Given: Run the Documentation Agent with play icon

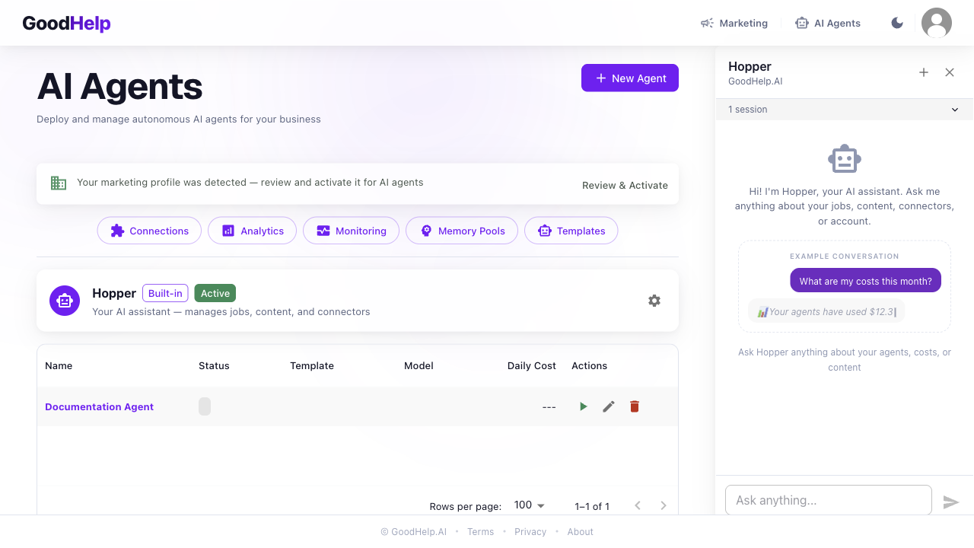Looking at the screenshot, I should (x=583, y=406).
